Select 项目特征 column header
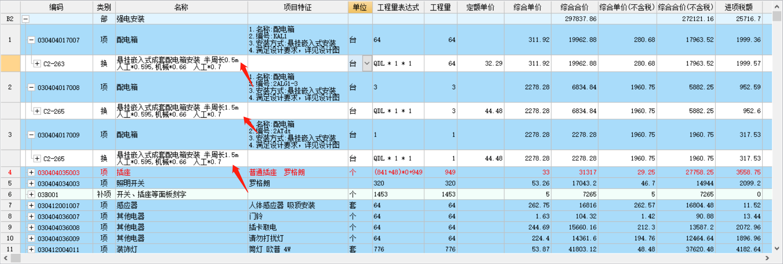 298,7
